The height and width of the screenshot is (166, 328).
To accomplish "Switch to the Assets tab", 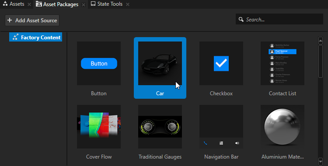I will point(14,4).
